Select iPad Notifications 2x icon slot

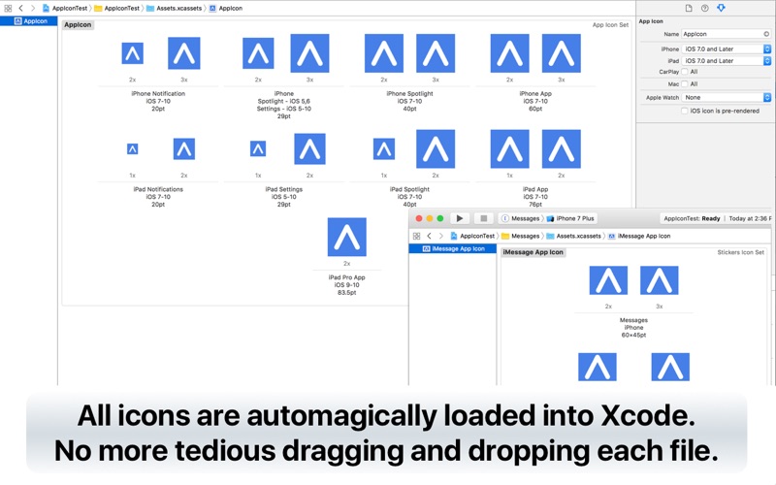click(184, 149)
